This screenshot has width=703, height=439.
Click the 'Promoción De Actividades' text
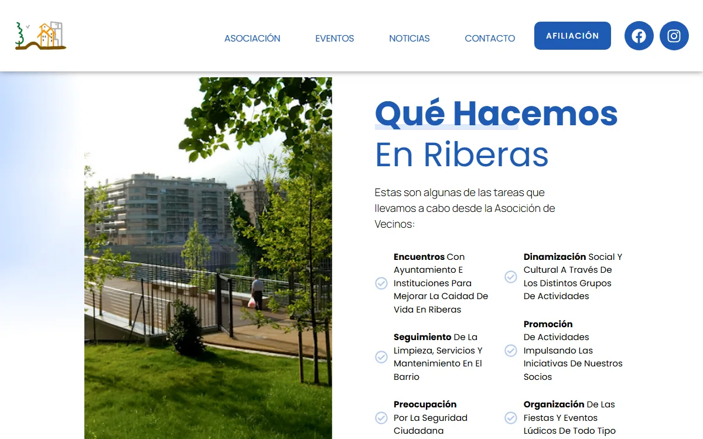[x=573, y=351]
